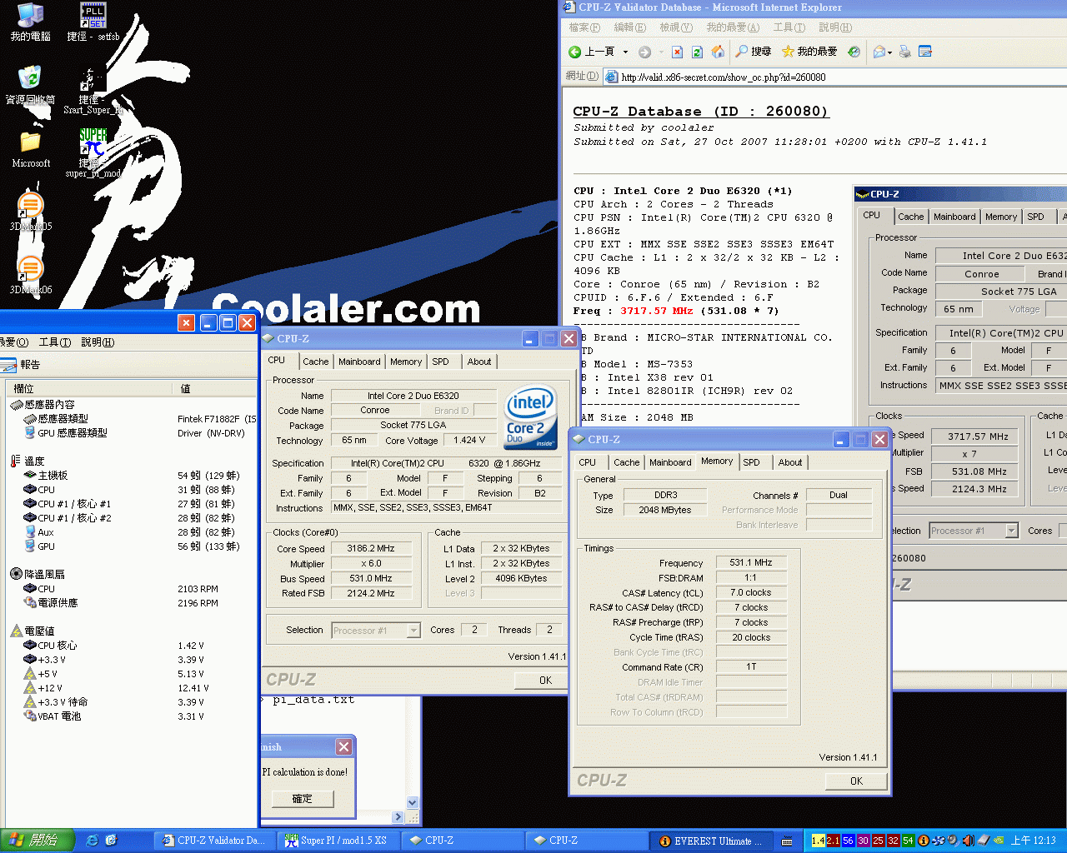Click the Forward arrow in Internet Explorer
The width and height of the screenshot is (1067, 853).
pyautogui.click(x=644, y=52)
